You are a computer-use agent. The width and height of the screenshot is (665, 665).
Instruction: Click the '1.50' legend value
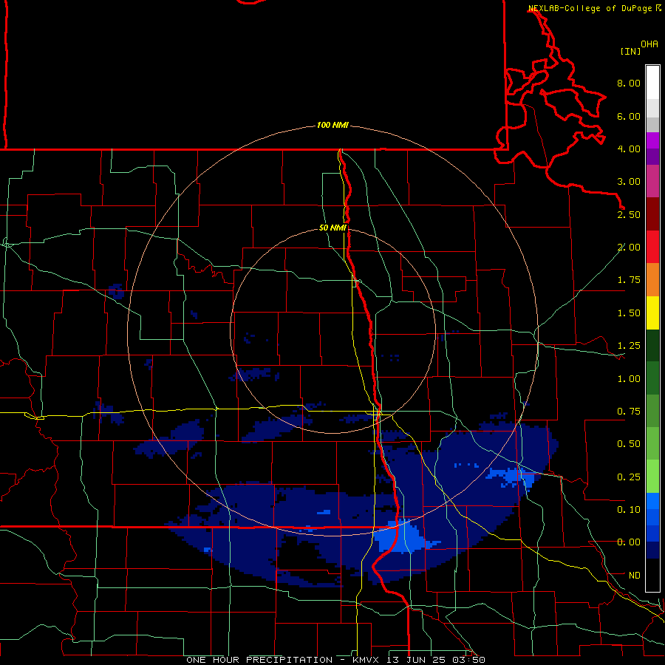click(x=629, y=313)
